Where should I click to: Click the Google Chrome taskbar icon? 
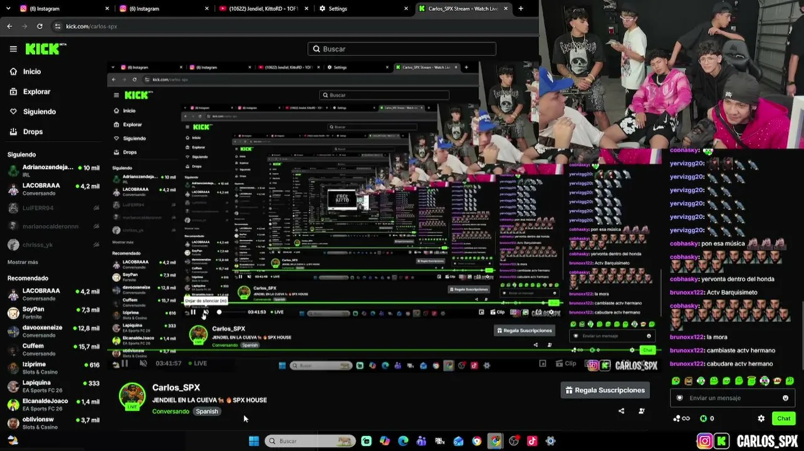495,441
